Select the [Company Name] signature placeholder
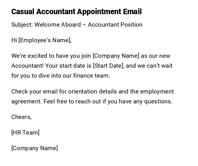Image resolution: width=198 pixels, height=166 pixels. [x=35, y=148]
